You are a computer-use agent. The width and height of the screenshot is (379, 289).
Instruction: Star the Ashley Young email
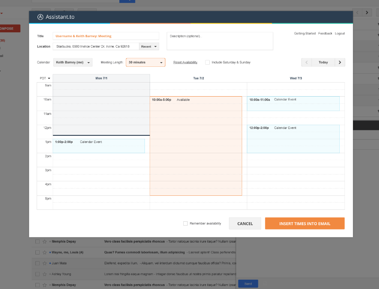point(44,274)
